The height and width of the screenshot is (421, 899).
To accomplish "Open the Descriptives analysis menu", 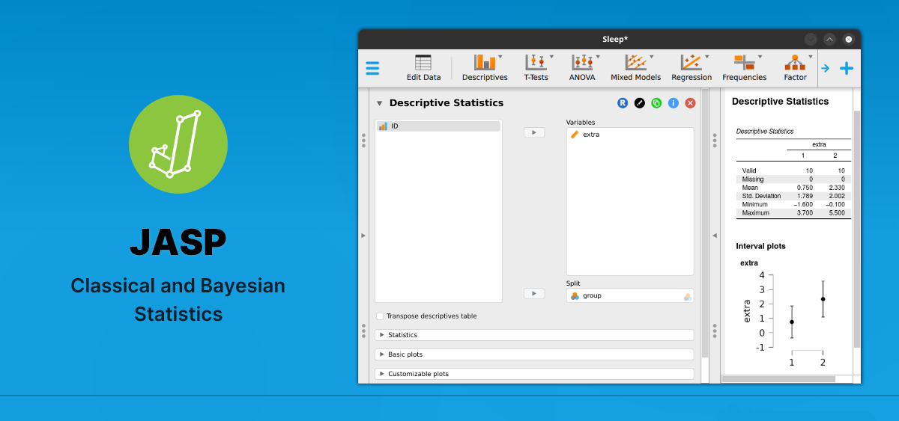I will click(x=485, y=67).
